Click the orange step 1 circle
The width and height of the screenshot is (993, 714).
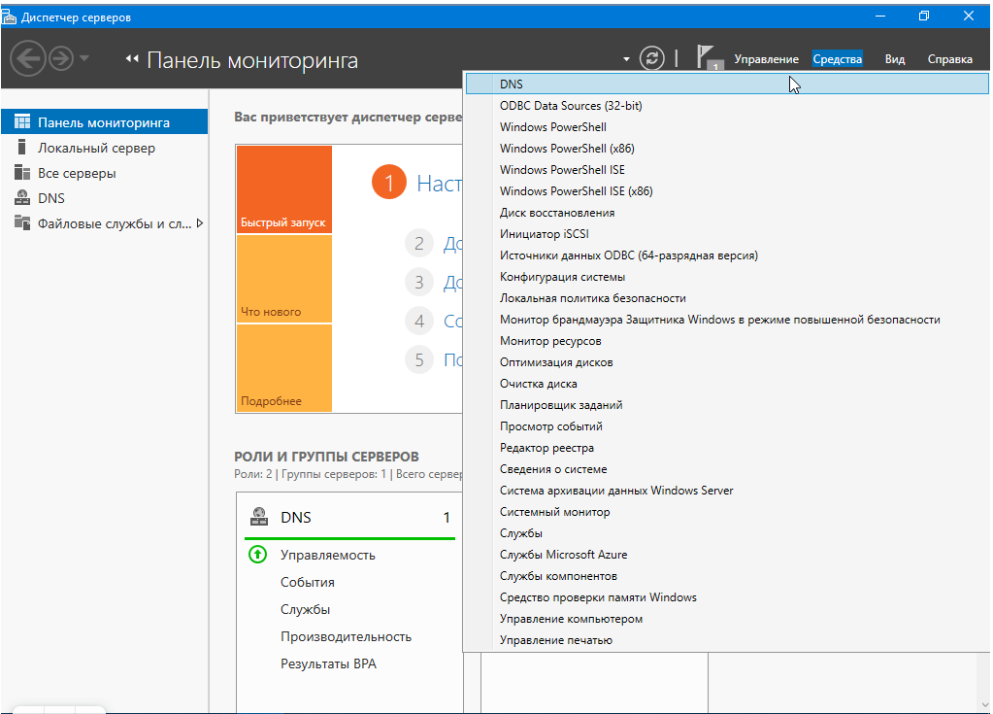click(x=389, y=183)
